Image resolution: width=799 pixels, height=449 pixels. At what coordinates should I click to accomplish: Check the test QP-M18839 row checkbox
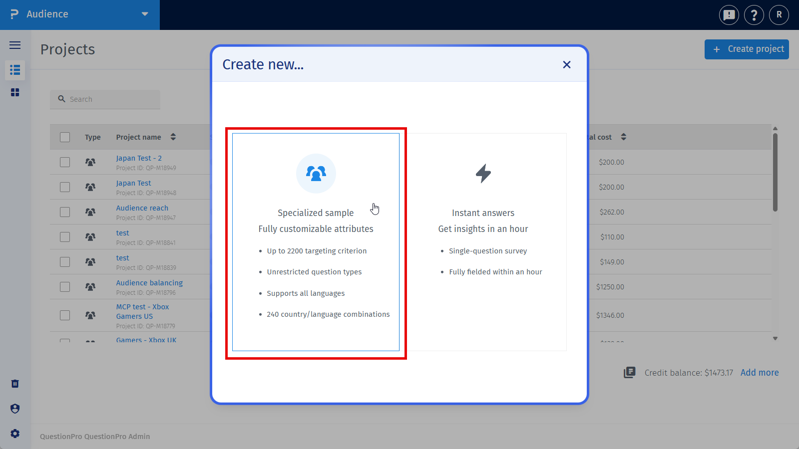65,262
